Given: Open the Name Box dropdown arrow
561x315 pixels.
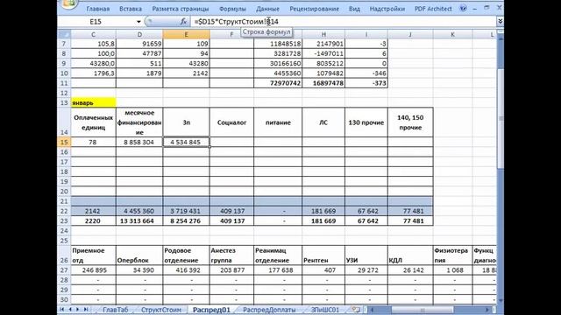Looking at the screenshot, I should pos(138,22).
